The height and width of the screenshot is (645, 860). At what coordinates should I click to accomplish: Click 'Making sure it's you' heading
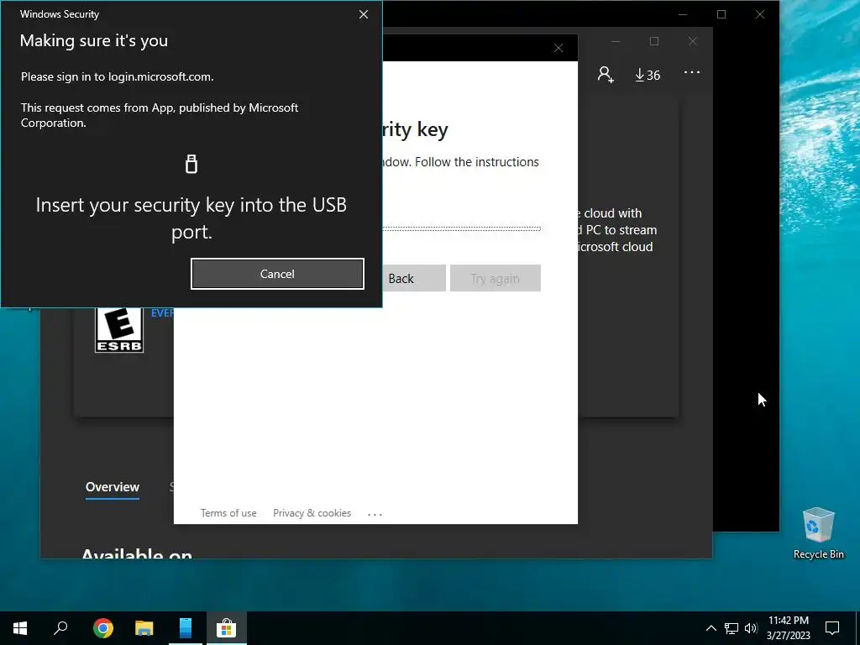[x=94, y=40]
